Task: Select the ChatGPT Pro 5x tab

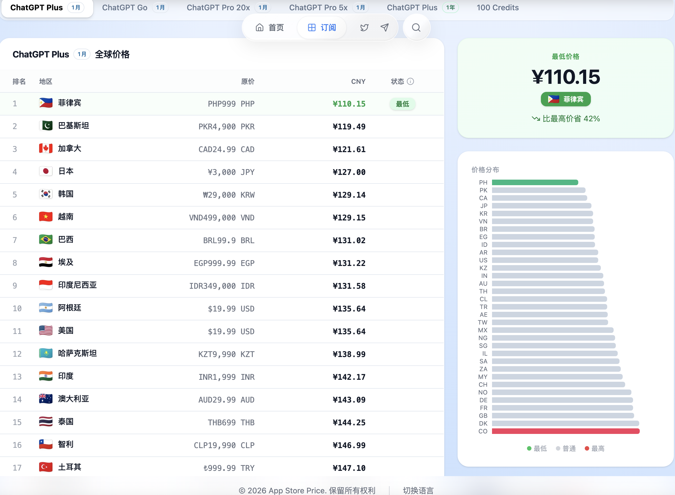Action: click(x=328, y=7)
